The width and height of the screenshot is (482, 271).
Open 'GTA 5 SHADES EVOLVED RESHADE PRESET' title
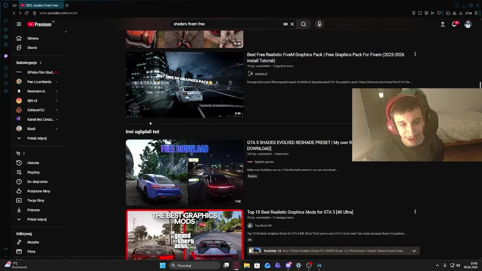tap(299, 146)
